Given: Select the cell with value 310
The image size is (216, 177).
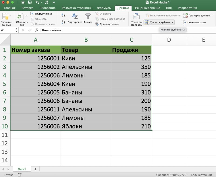Looking at the screenshot, I should point(131,92).
